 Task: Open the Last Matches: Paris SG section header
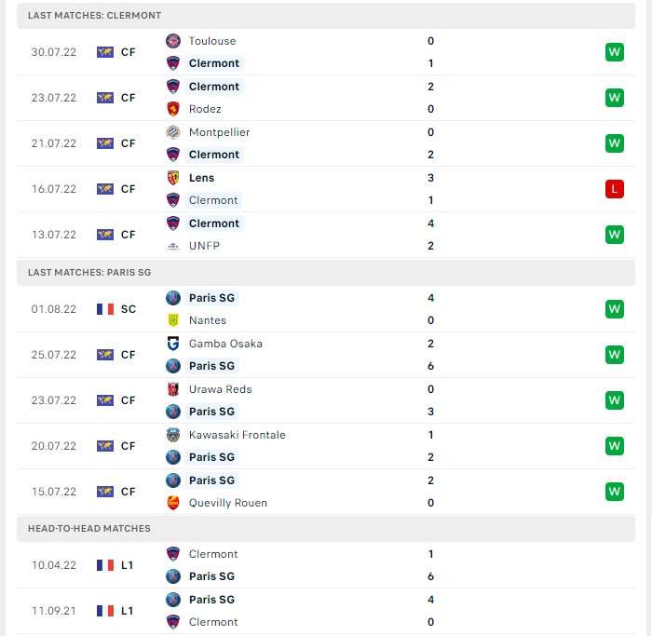326,273
